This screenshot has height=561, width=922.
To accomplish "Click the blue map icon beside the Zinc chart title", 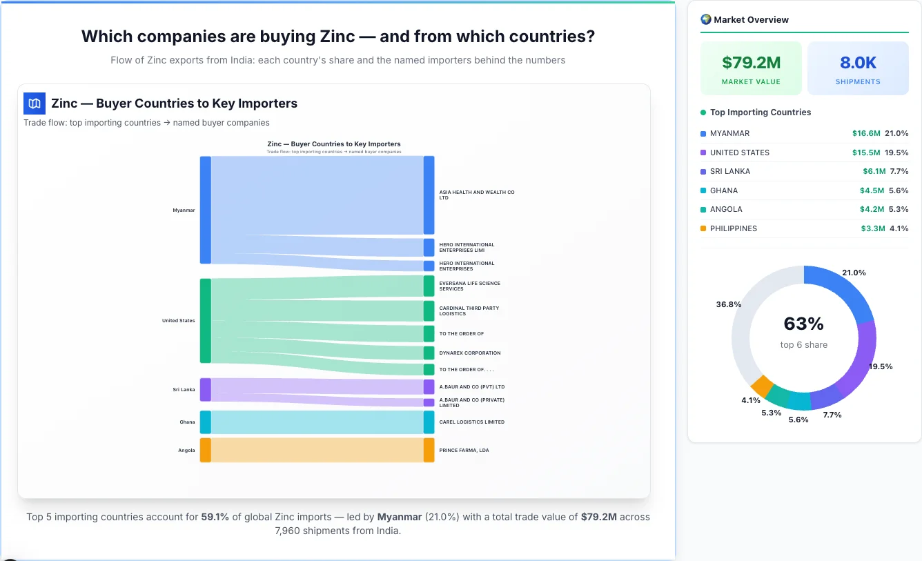I will click(x=33, y=103).
